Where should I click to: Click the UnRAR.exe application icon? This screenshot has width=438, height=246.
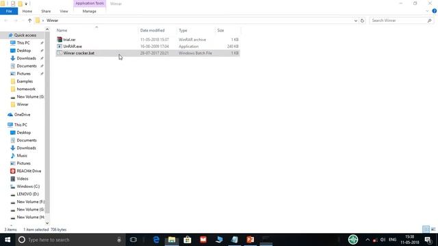click(x=60, y=46)
